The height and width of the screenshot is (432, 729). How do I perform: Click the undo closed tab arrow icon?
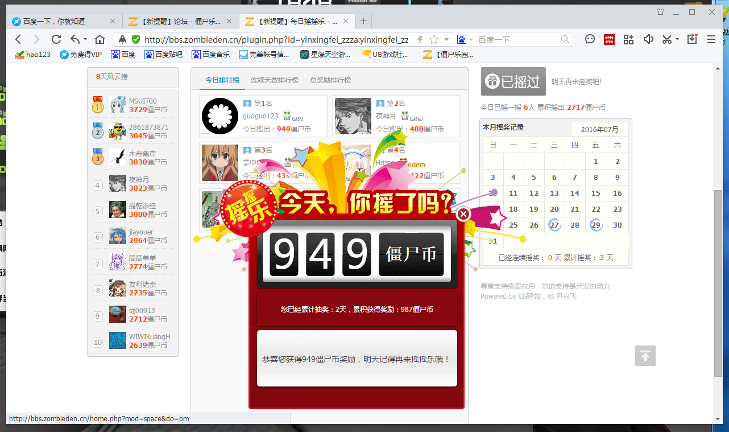coord(75,39)
